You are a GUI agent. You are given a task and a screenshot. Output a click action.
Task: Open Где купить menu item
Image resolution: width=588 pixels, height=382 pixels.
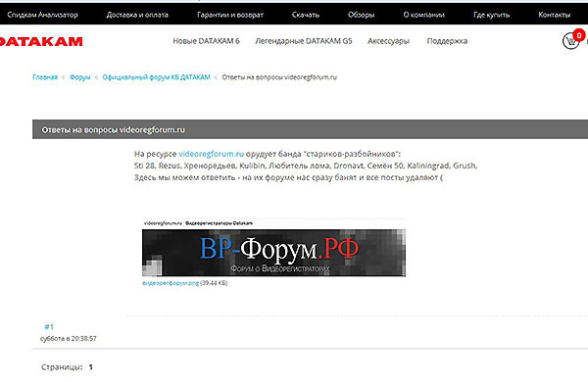tap(491, 15)
